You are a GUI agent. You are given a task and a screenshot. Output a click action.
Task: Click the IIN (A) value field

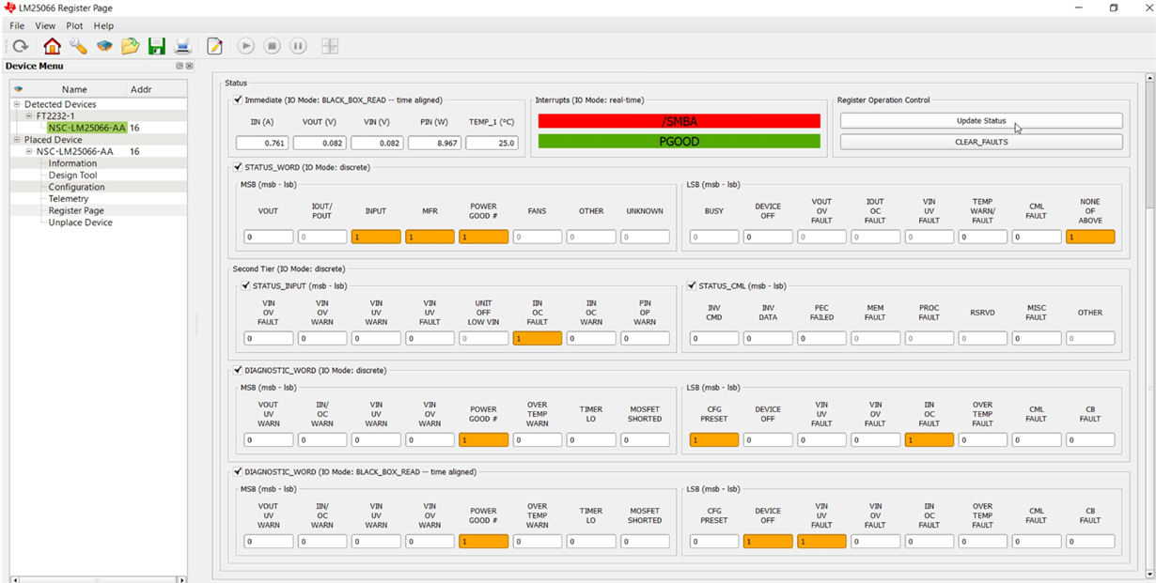(262, 143)
